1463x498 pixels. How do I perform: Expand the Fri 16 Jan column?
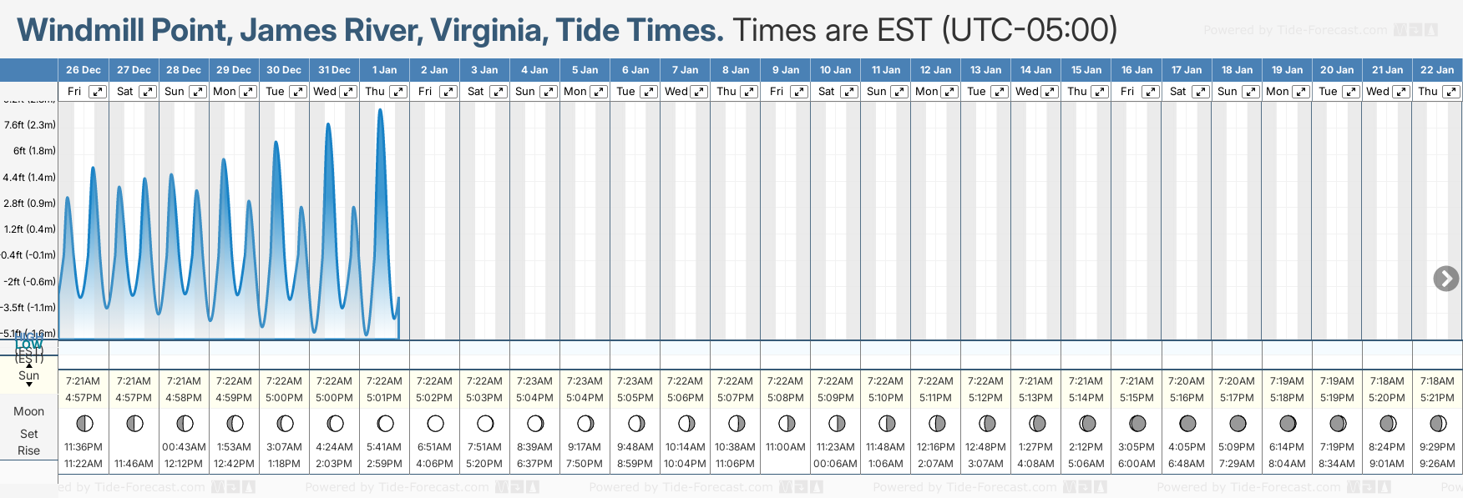[x=1150, y=92]
